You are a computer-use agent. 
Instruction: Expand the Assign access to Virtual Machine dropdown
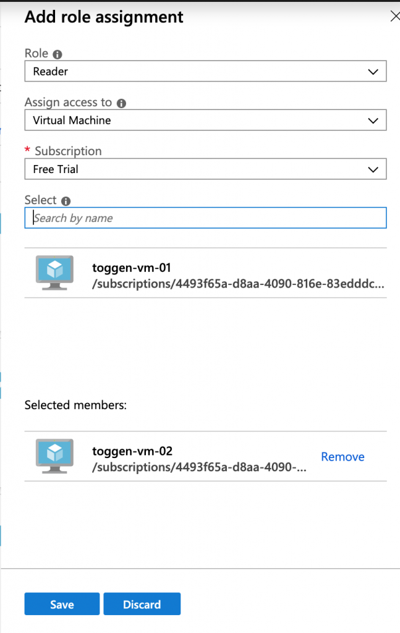pos(205,120)
